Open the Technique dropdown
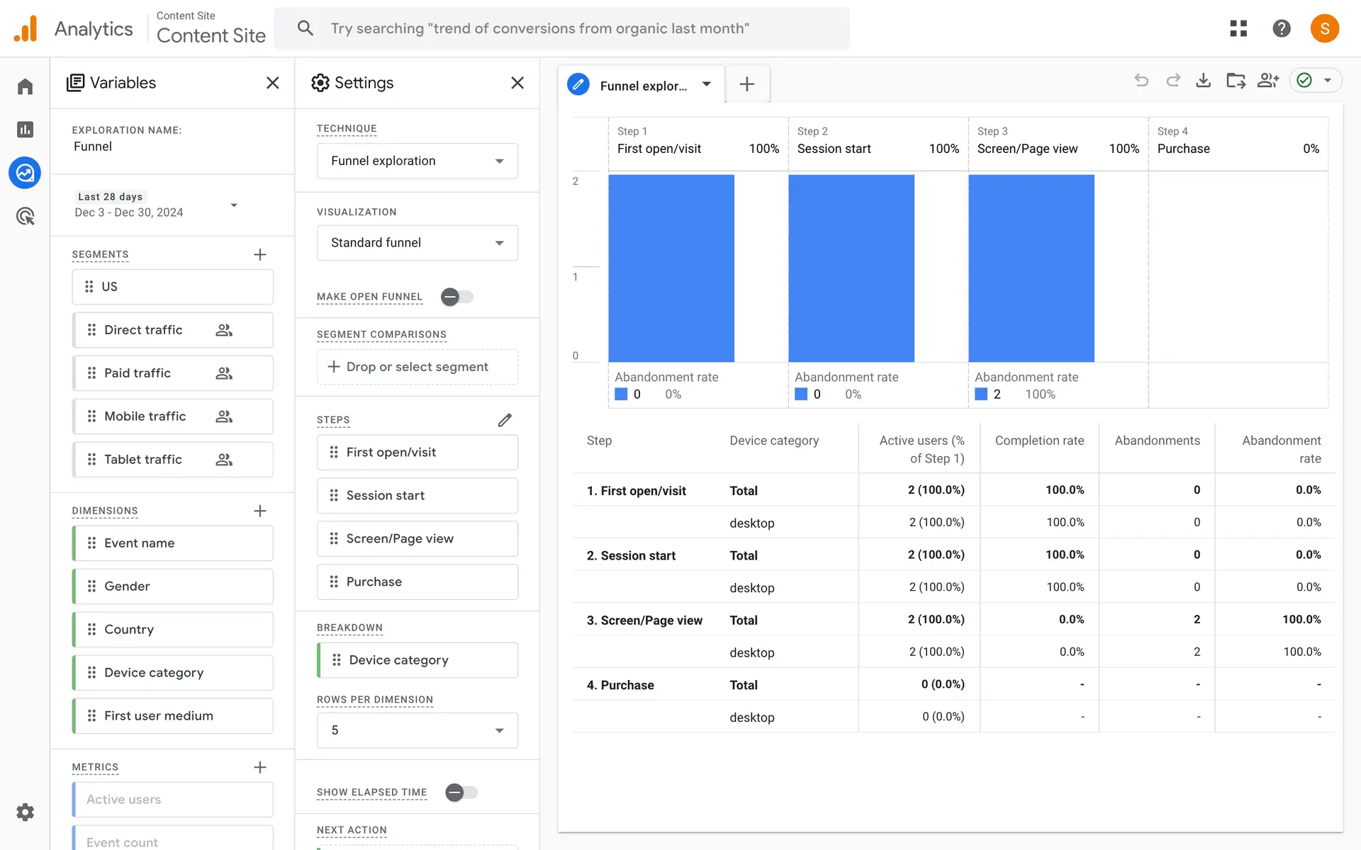Screen dimensions: 1361x850 pos(417,161)
